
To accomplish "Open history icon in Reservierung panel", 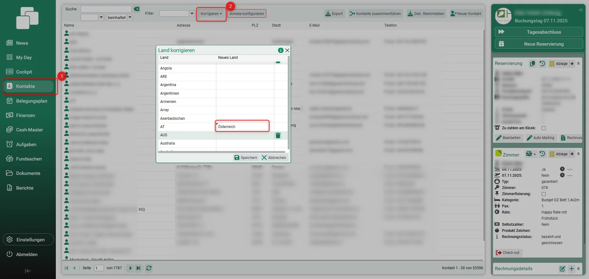I will click(x=542, y=64).
